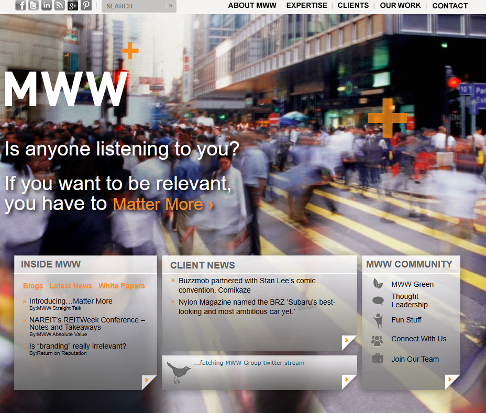The width and height of the screenshot is (486, 413).
Task: Open the Facebook social icon
Action: tap(20, 5)
